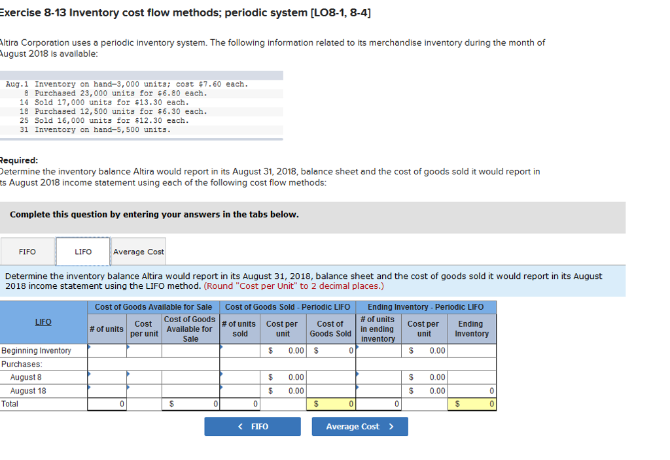Select Beginning Inventory units in ending inventory cell
This screenshot has width=670, height=460.
tap(379, 351)
